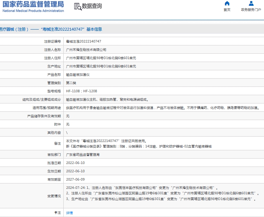Click the 适用范围/预期用途 row label
Viewport: 264px width, 217px height.
point(46,108)
